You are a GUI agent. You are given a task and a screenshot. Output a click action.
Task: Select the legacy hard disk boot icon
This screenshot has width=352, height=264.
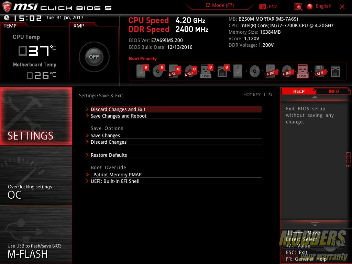tap(238, 71)
